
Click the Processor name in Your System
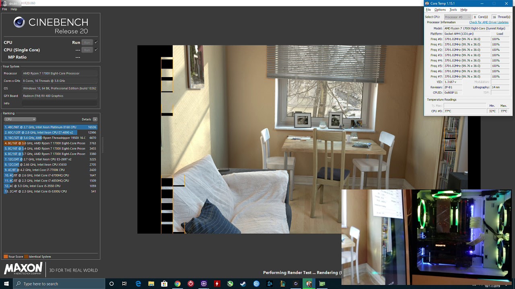tap(60, 73)
